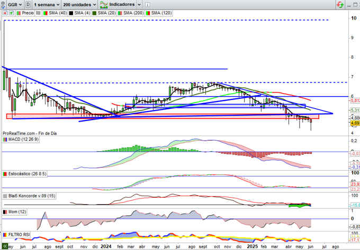The width and height of the screenshot is (360, 250).
Task: Click the MACD color icon
Action: click(x=5, y=140)
